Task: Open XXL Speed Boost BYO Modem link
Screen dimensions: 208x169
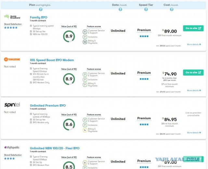Action: point(52,60)
